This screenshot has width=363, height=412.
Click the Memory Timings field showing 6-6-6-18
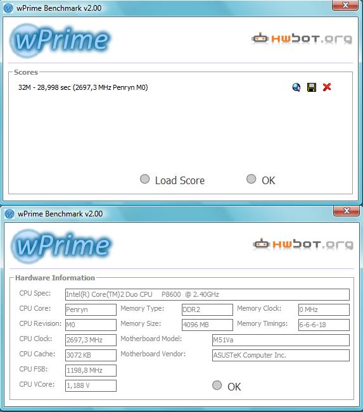324,325
